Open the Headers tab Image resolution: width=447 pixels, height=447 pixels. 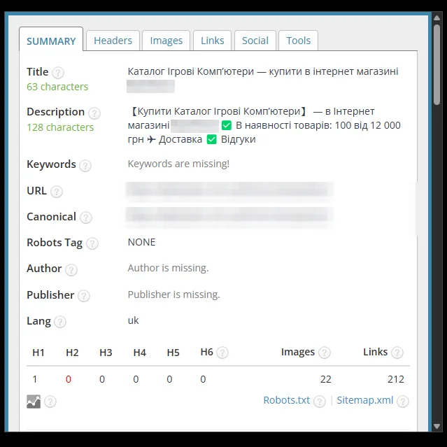113,41
